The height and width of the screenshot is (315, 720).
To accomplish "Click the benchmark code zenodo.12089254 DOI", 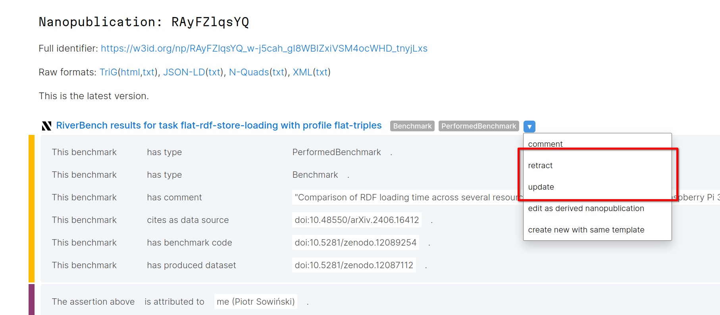I will click(x=355, y=242).
